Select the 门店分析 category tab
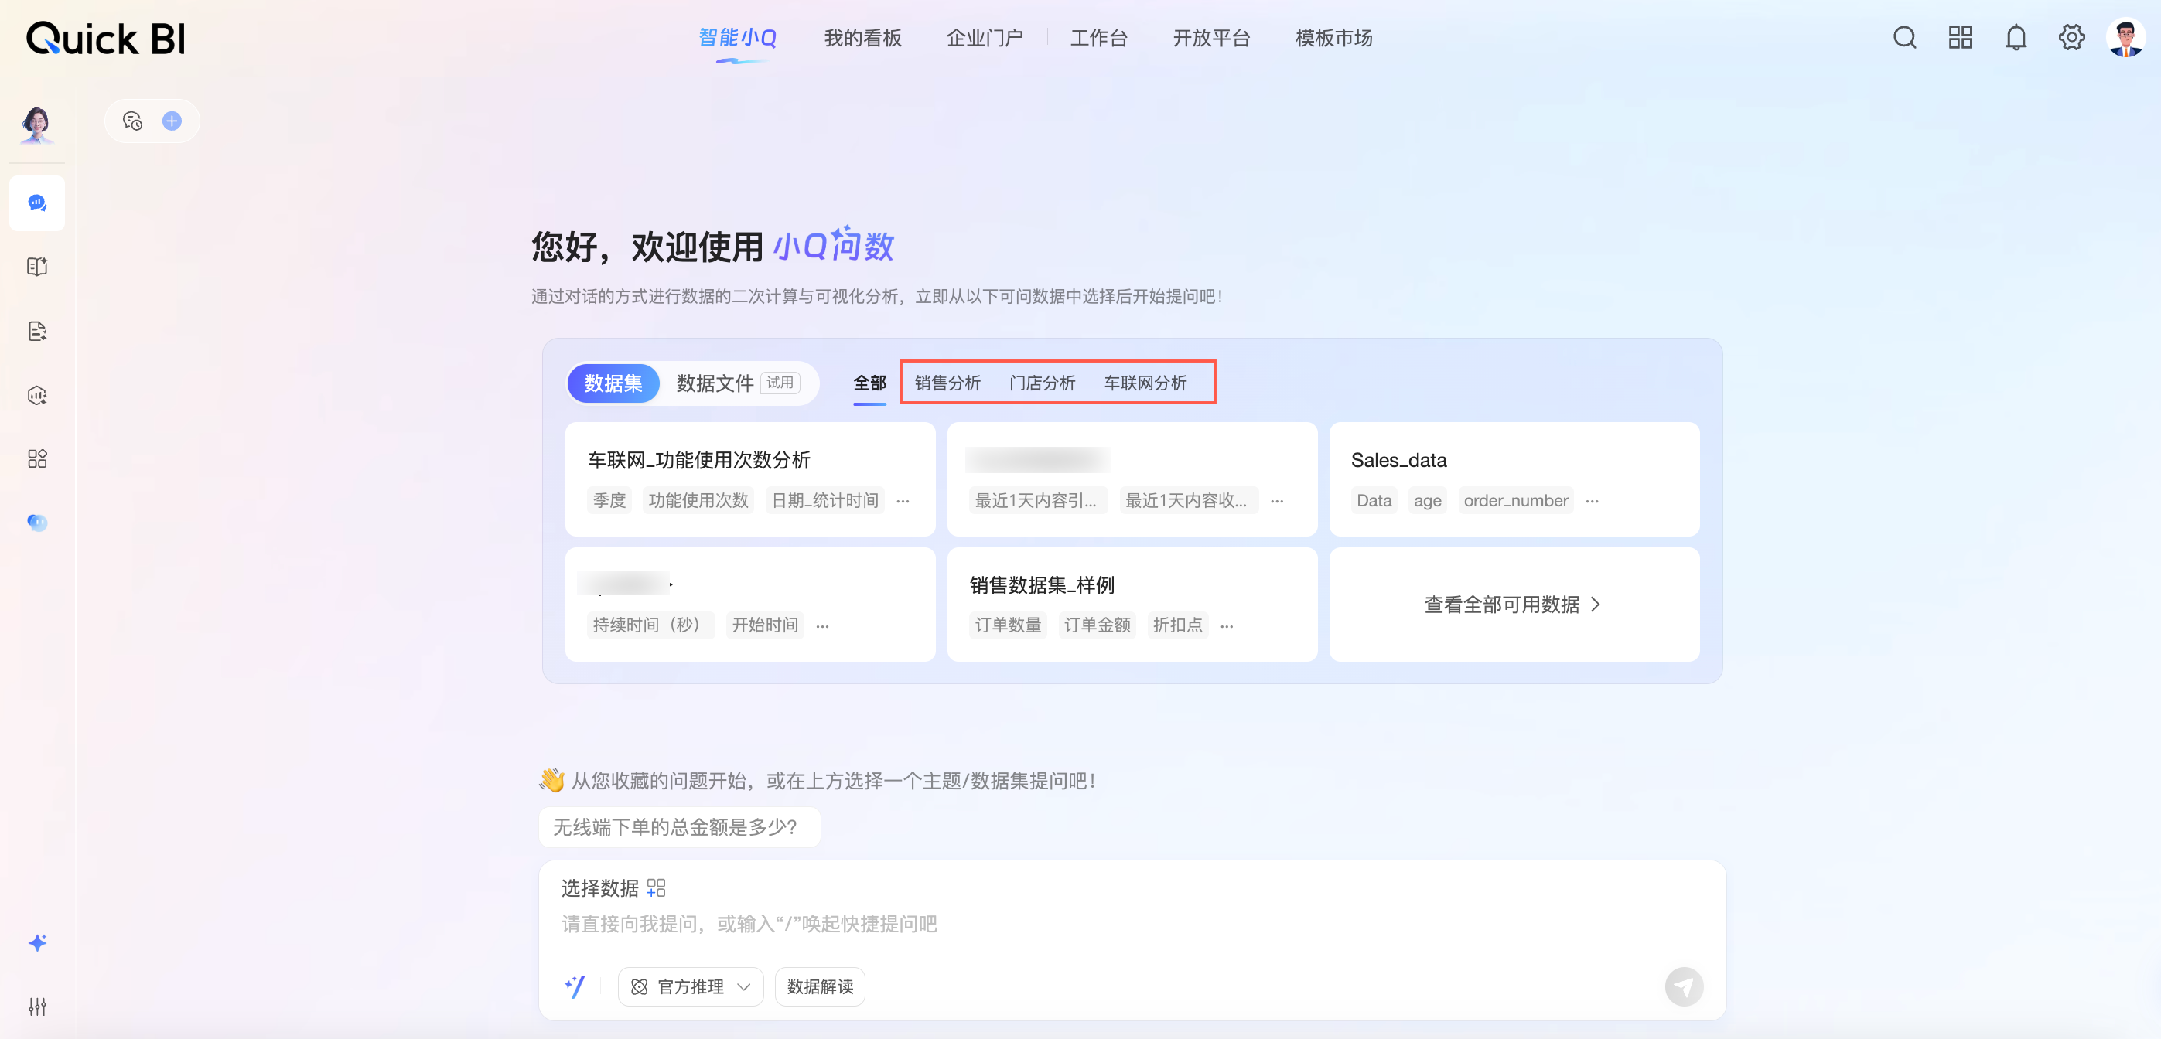The width and height of the screenshot is (2161, 1039). point(1043,383)
